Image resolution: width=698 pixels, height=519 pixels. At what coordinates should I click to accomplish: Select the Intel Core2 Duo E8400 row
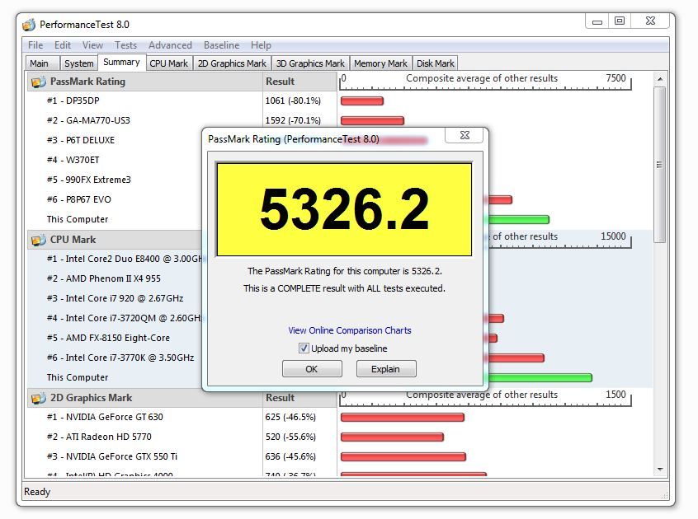125,259
